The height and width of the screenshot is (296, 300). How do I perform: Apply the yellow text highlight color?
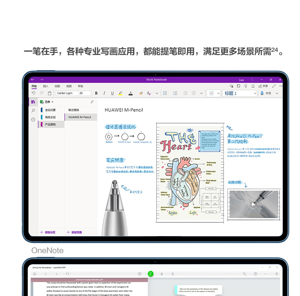[120, 93]
